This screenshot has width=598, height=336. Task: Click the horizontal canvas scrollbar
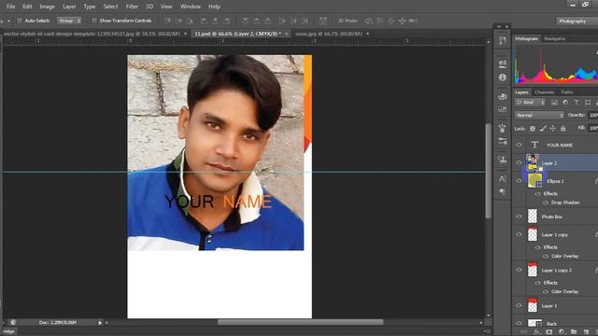300,322
